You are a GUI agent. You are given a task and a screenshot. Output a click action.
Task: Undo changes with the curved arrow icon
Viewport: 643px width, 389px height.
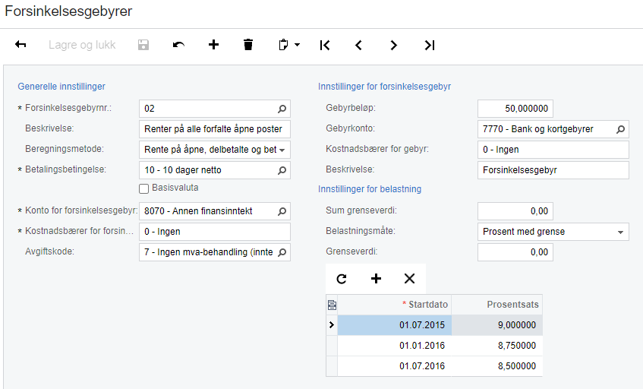tap(178, 45)
